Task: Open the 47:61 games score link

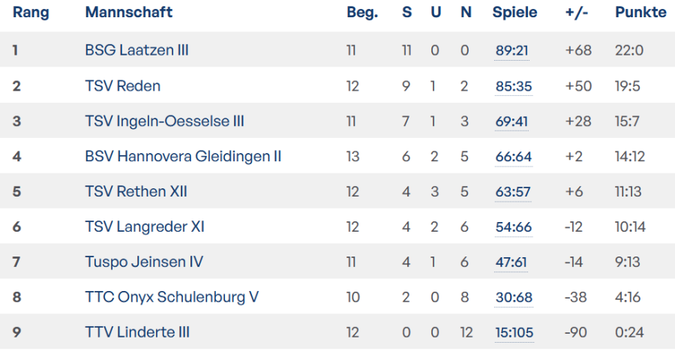Action: (x=512, y=262)
